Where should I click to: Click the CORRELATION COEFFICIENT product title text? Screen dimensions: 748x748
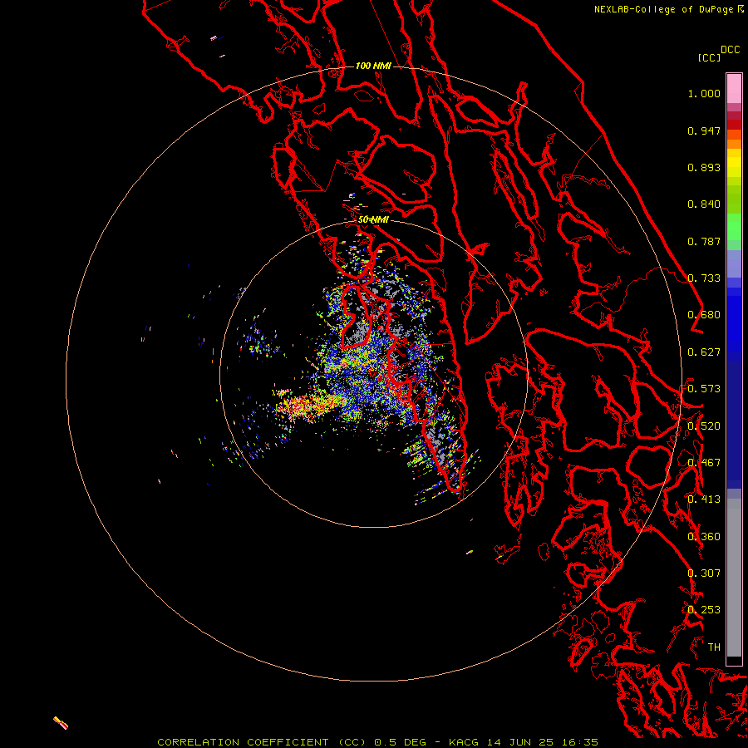262,742
